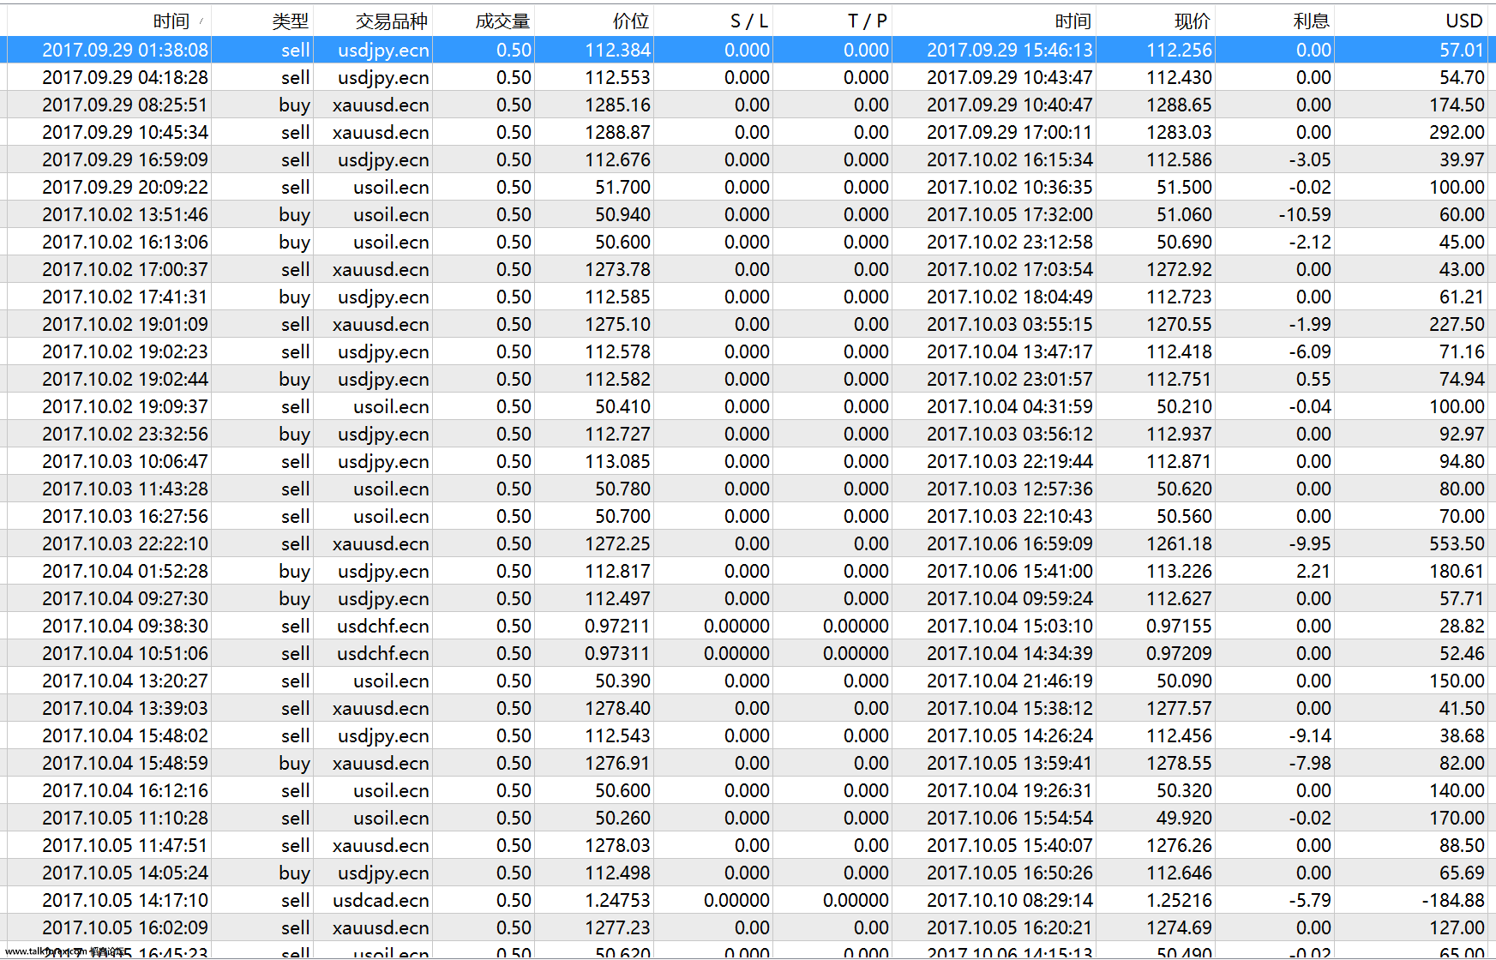The image size is (1496, 960).
Task: Click price 113.085
Action: click(618, 461)
